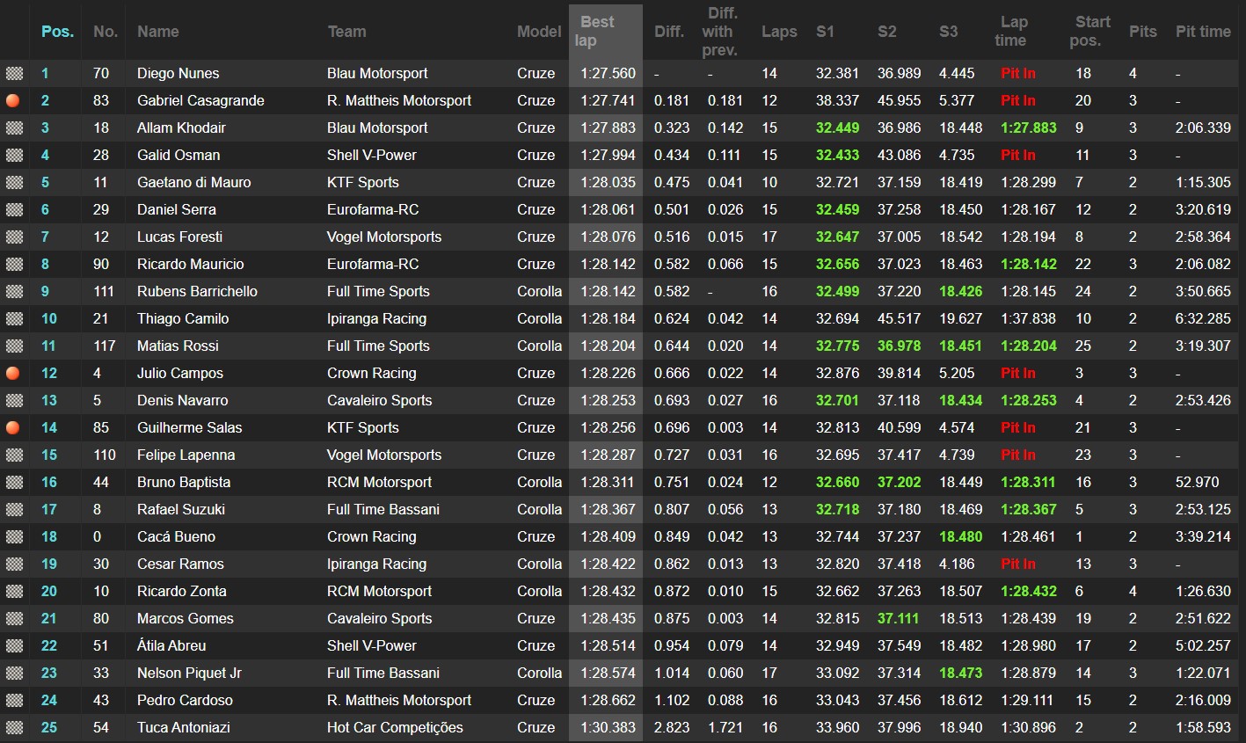Click the checkered flag icon for Nelson Piquet Jr
Image resolution: width=1246 pixels, height=743 pixels.
pos(14,673)
